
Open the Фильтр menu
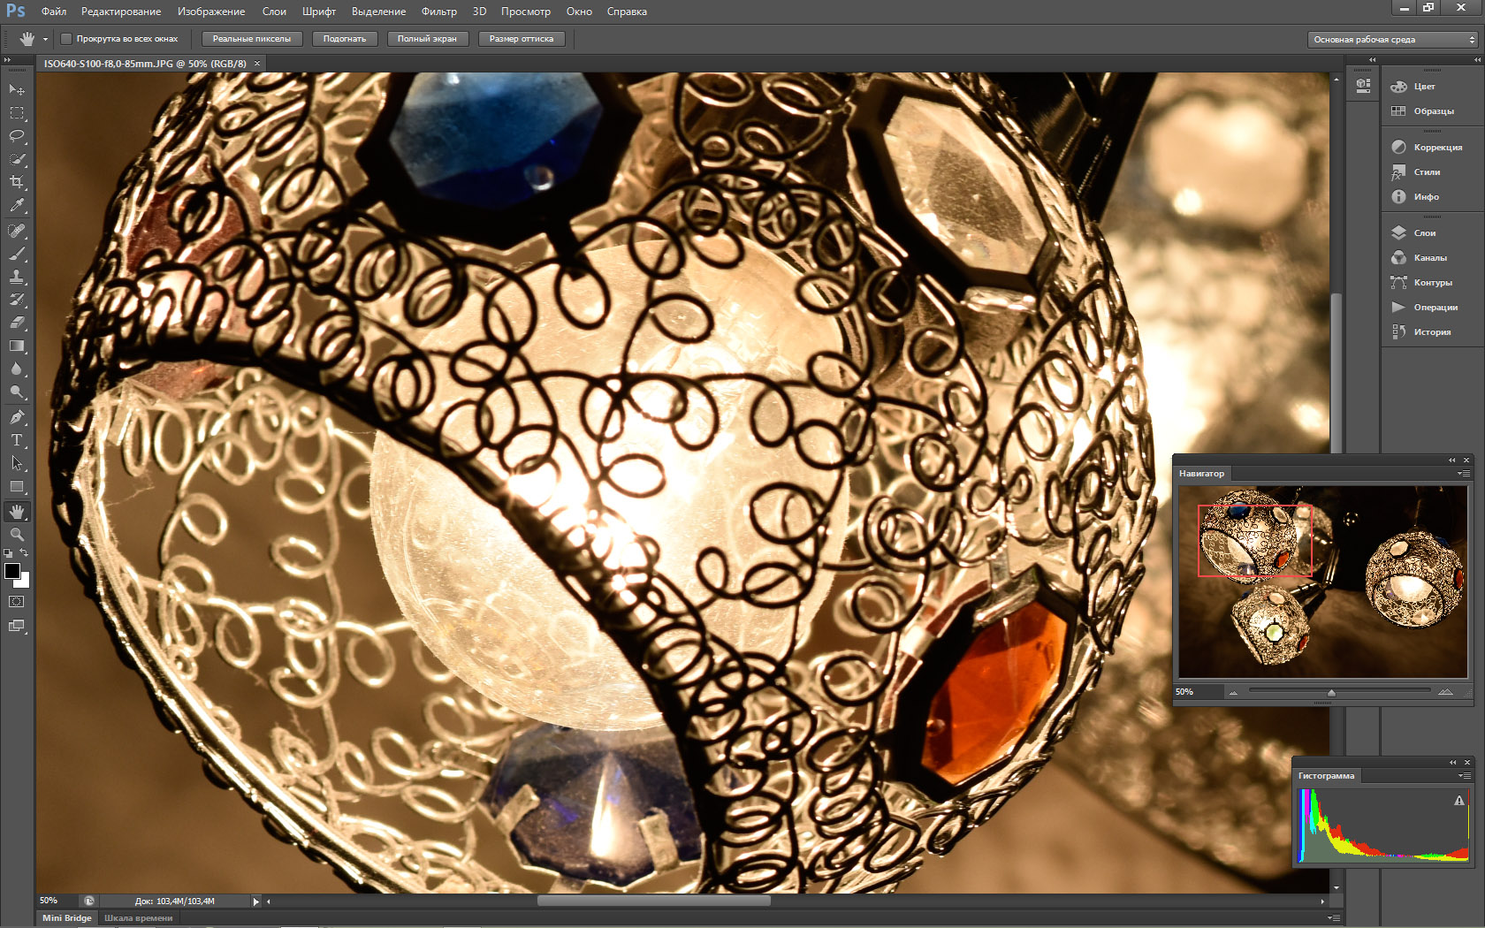click(x=439, y=11)
